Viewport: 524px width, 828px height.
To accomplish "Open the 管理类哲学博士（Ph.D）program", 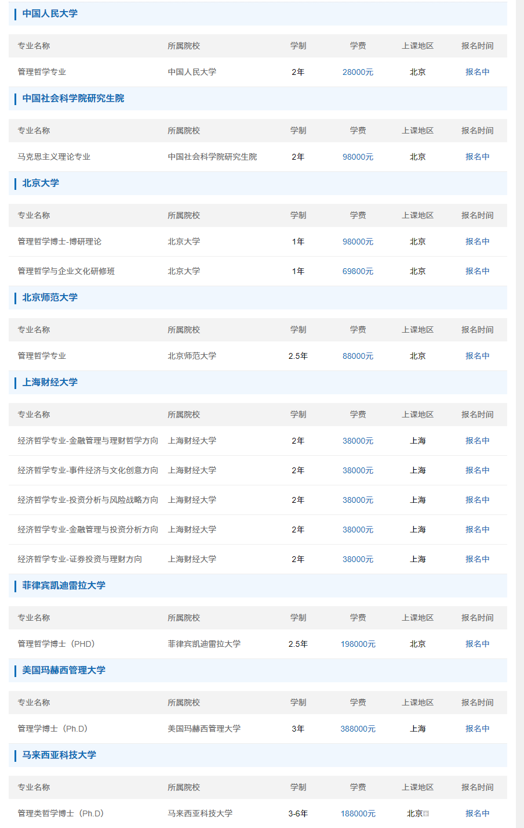I will 61,813.
